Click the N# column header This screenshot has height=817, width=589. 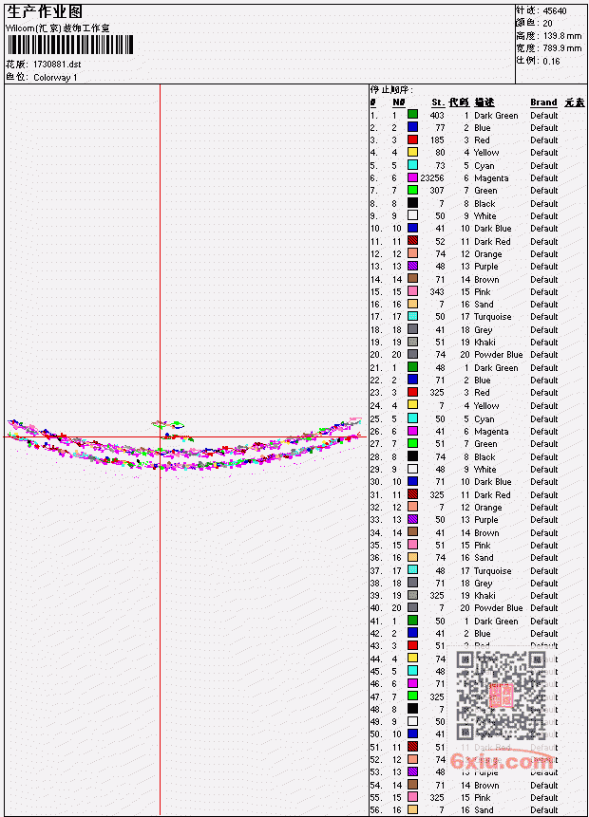pos(399,102)
